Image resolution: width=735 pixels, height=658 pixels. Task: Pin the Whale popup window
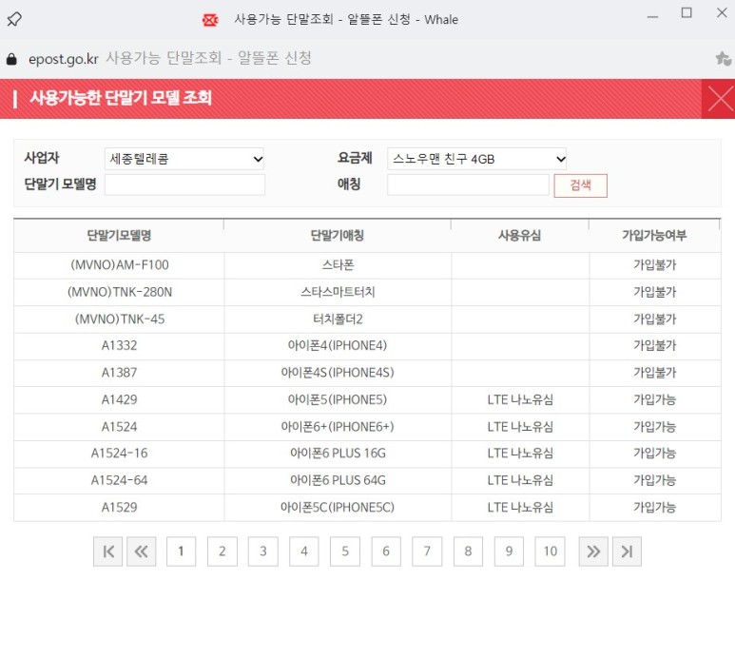14,19
